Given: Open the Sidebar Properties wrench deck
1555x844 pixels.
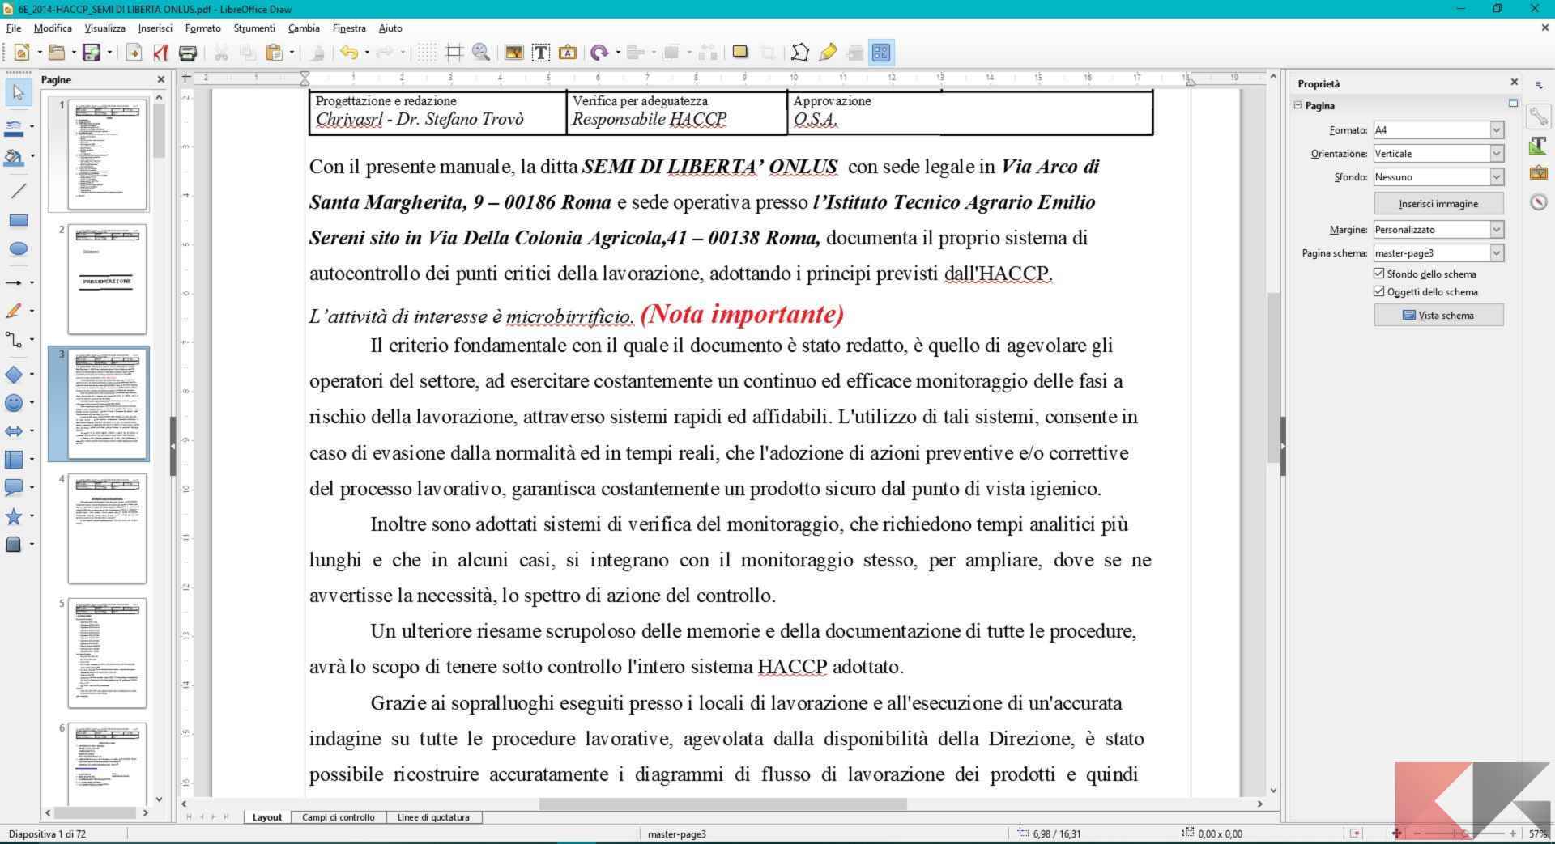Looking at the screenshot, I should [1538, 117].
